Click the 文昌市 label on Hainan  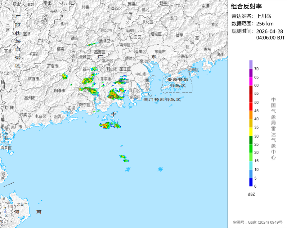[22, 204]
